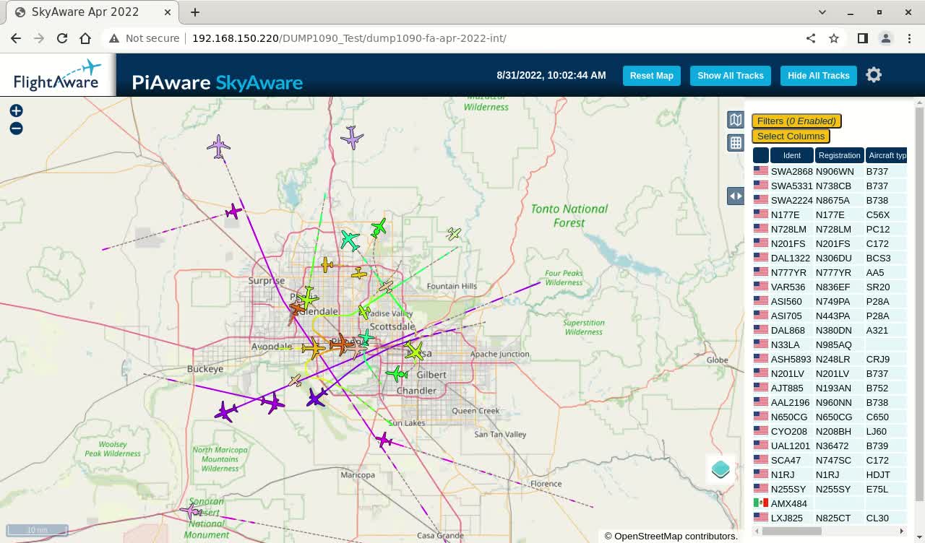Select ASH5893 row
Viewport: 925px width, 543px height.
pyautogui.click(x=830, y=359)
